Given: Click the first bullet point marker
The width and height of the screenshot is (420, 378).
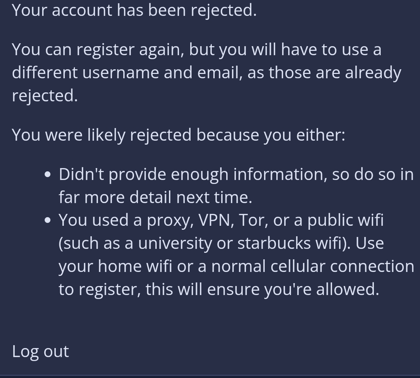Looking at the screenshot, I should click(x=48, y=175).
